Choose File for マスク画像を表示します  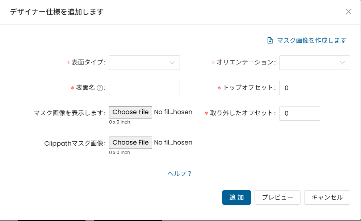[131, 112]
